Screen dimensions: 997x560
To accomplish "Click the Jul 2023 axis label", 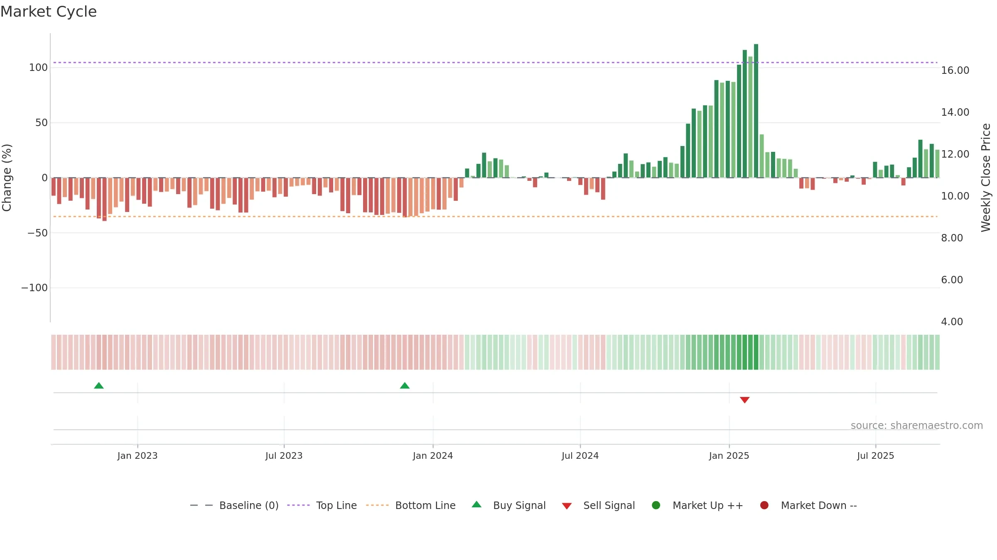I will 284,455.
